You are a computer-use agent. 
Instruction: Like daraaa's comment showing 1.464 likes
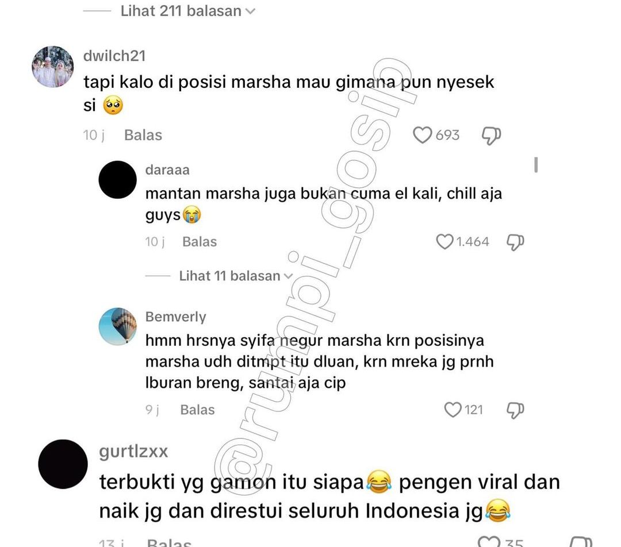pos(444,241)
